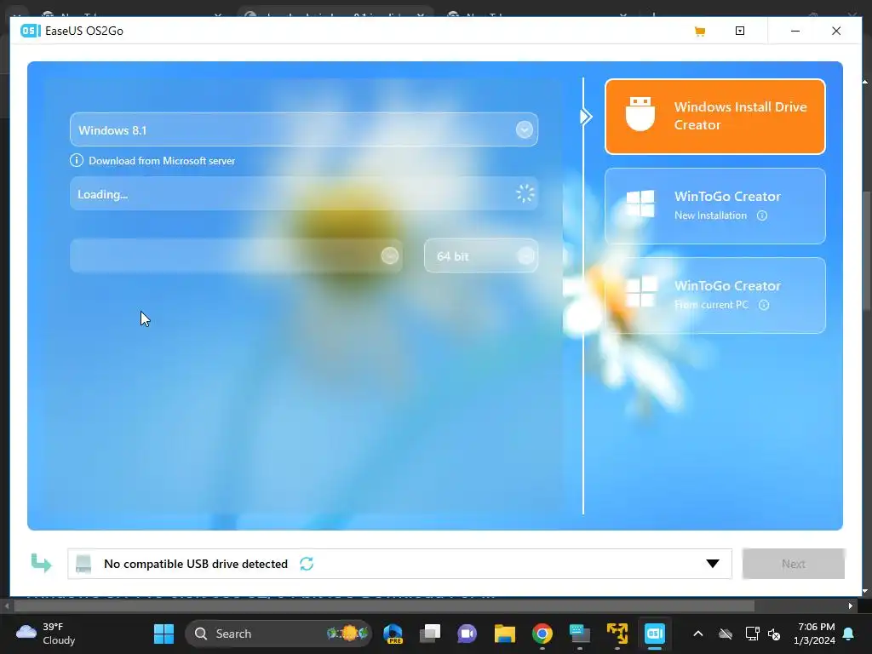Click the browser window's horizontal scrollbar
Image resolution: width=872 pixels, height=654 pixels.
(384, 605)
